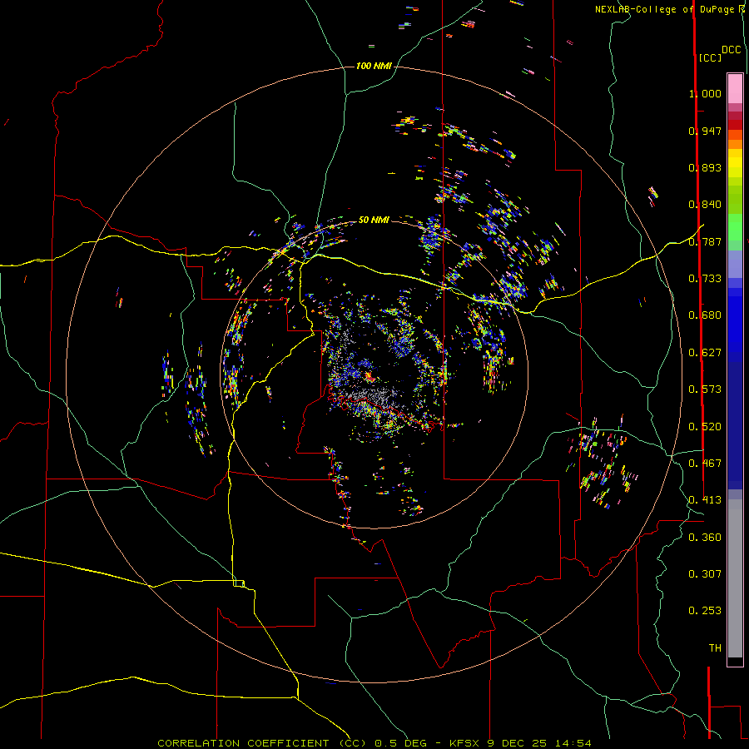Pick the light pink top color bar segment
The width and height of the screenshot is (749, 749).
click(735, 88)
